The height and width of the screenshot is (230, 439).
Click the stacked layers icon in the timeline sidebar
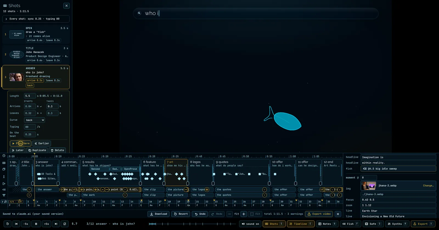[x=4, y=169]
